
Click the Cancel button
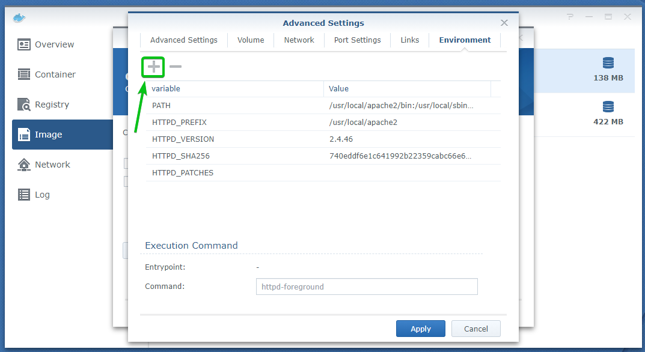(x=475, y=329)
